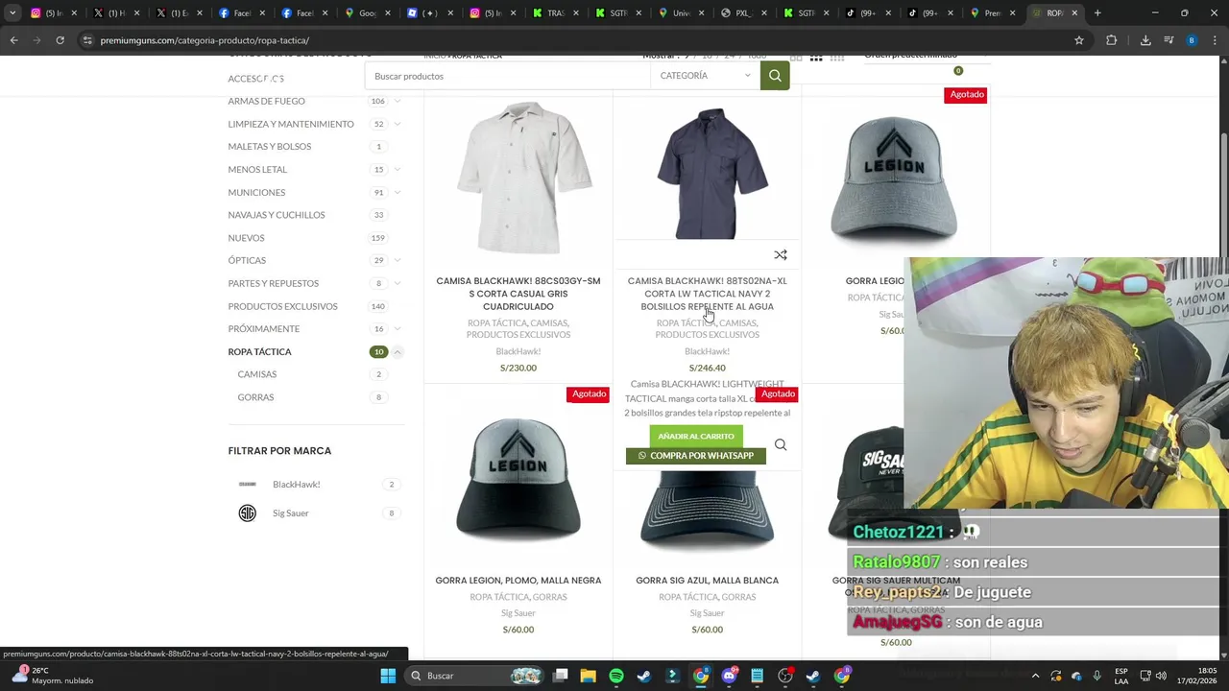Click Legion cap image in second row
Screen dimensions: 1229x691
(518, 480)
